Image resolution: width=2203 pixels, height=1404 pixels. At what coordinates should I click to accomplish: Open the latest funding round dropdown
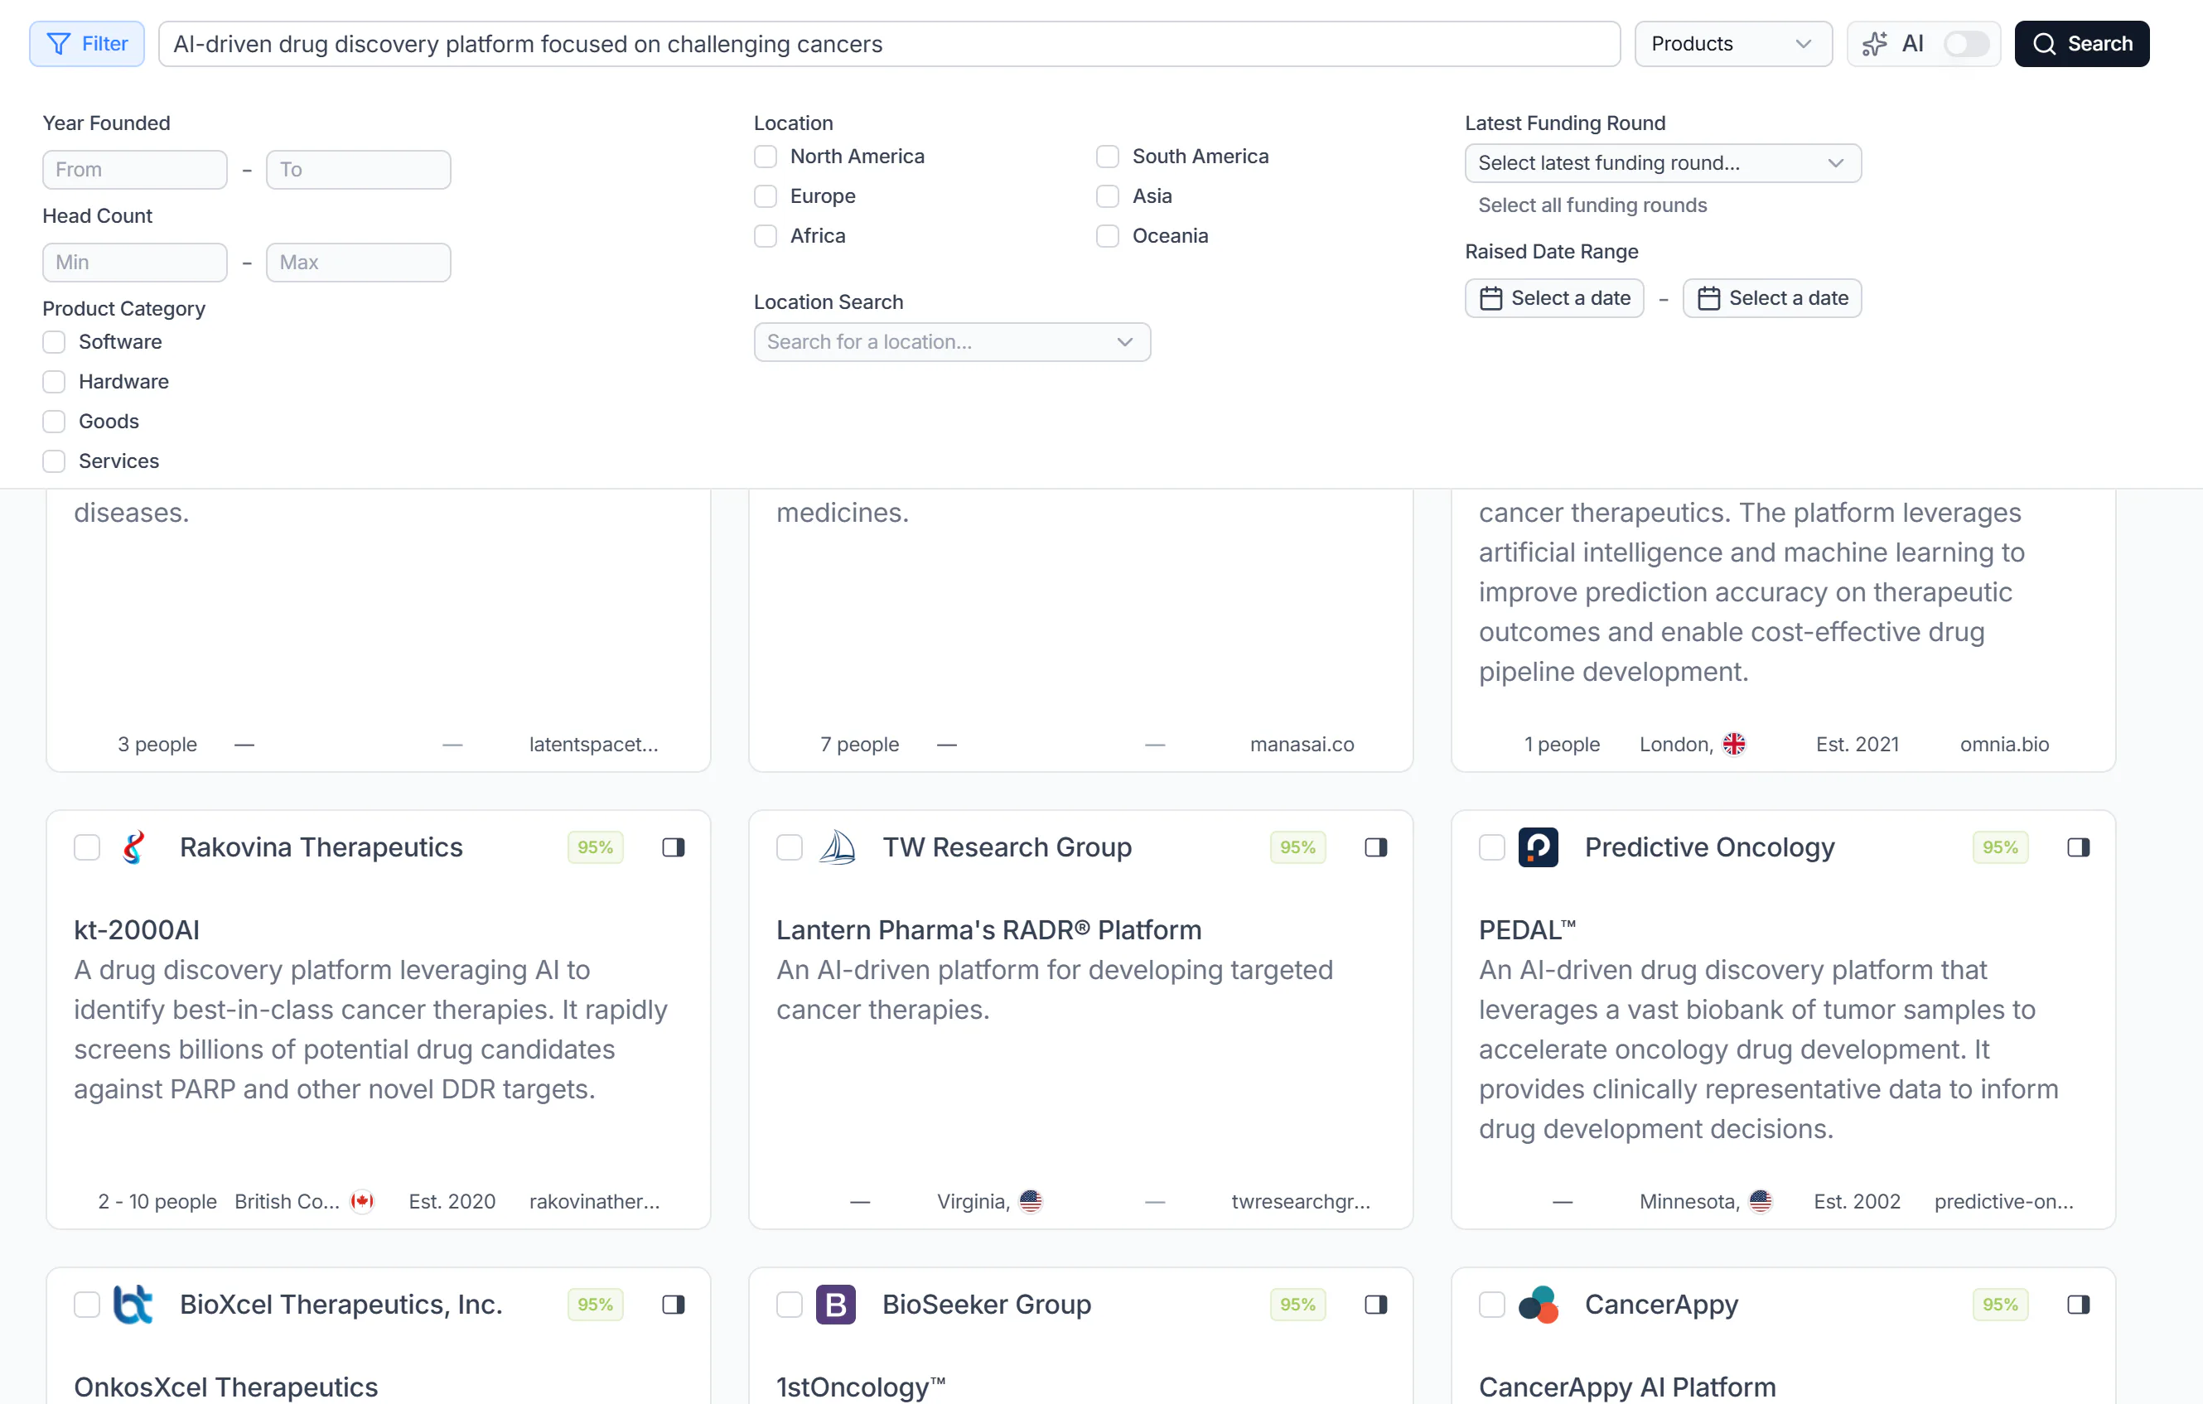(x=1662, y=163)
